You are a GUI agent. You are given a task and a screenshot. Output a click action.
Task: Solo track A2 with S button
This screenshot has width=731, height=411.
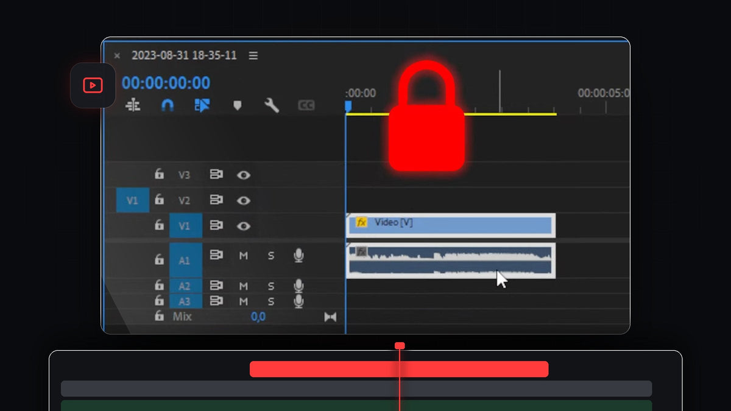point(271,286)
